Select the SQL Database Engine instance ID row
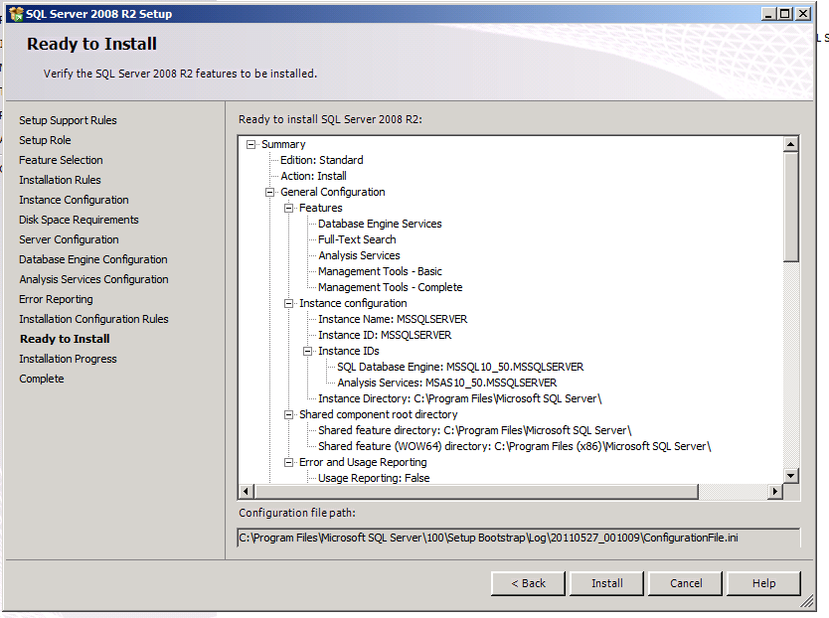The height and width of the screenshot is (618, 829). point(460,367)
